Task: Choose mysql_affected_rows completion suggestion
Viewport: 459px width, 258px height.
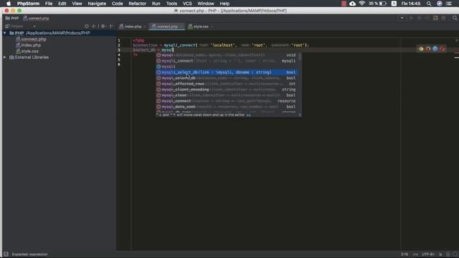Action: pos(227,84)
